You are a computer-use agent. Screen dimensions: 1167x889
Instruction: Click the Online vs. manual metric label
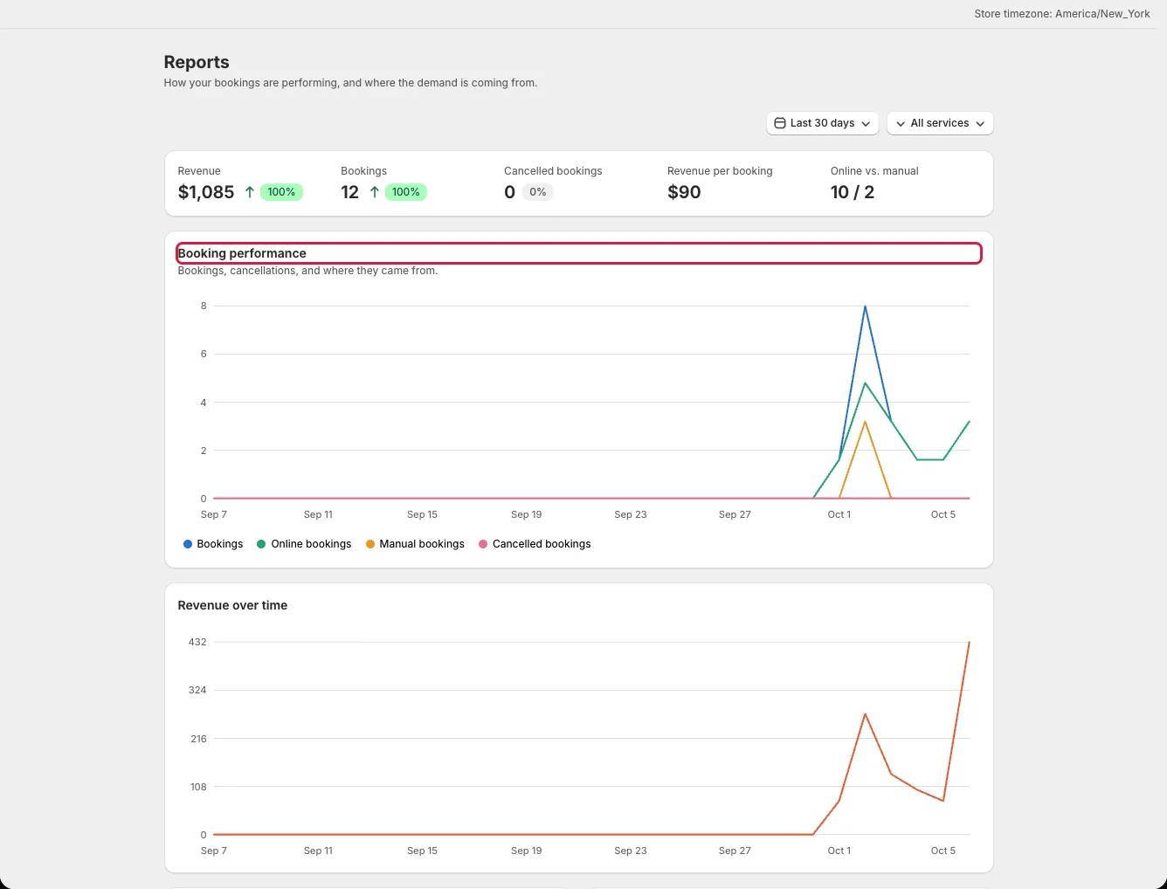point(874,171)
